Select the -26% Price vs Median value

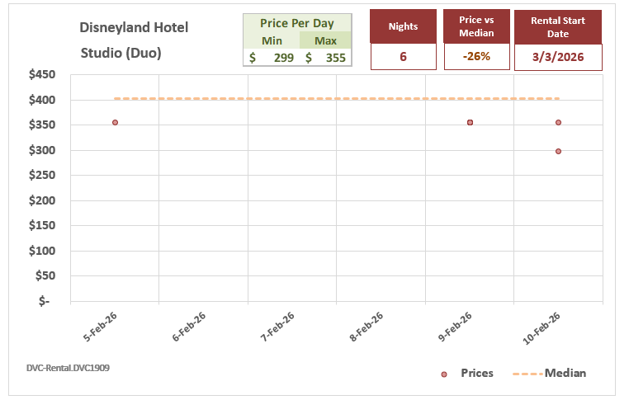click(x=476, y=57)
